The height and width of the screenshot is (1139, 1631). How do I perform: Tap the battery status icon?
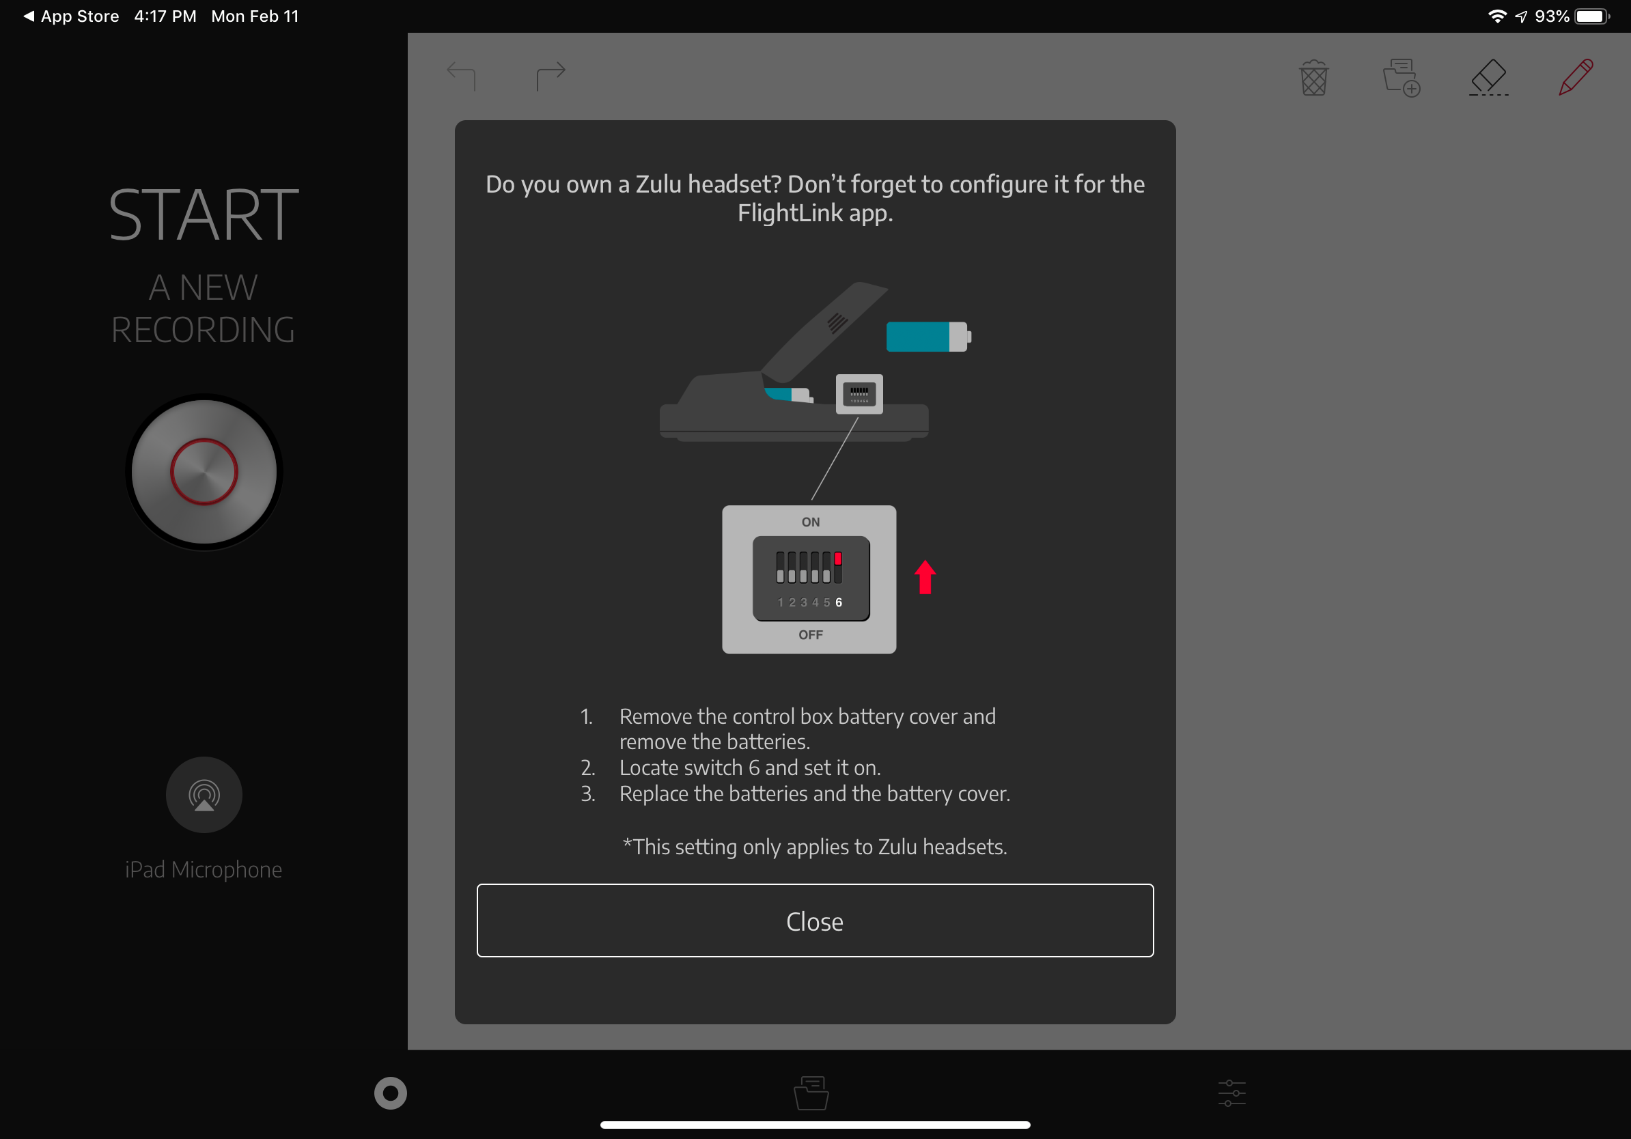pyautogui.click(x=1591, y=16)
